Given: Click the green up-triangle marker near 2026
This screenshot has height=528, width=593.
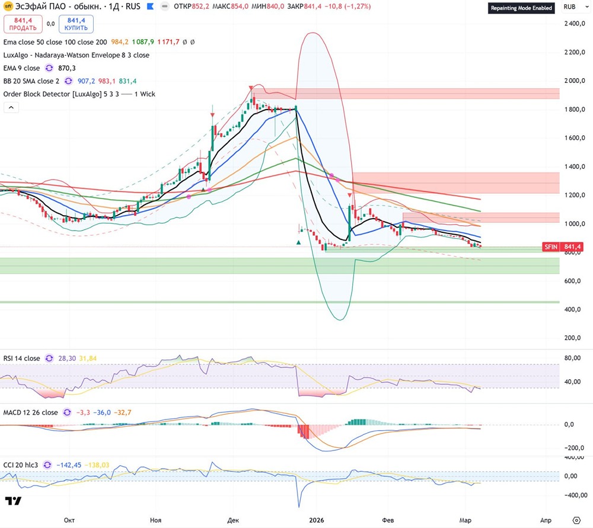Looking at the screenshot, I should 299,242.
